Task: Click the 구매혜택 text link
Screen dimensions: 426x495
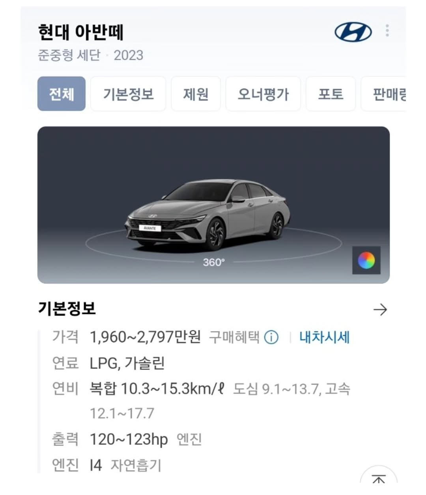Action: (x=234, y=338)
